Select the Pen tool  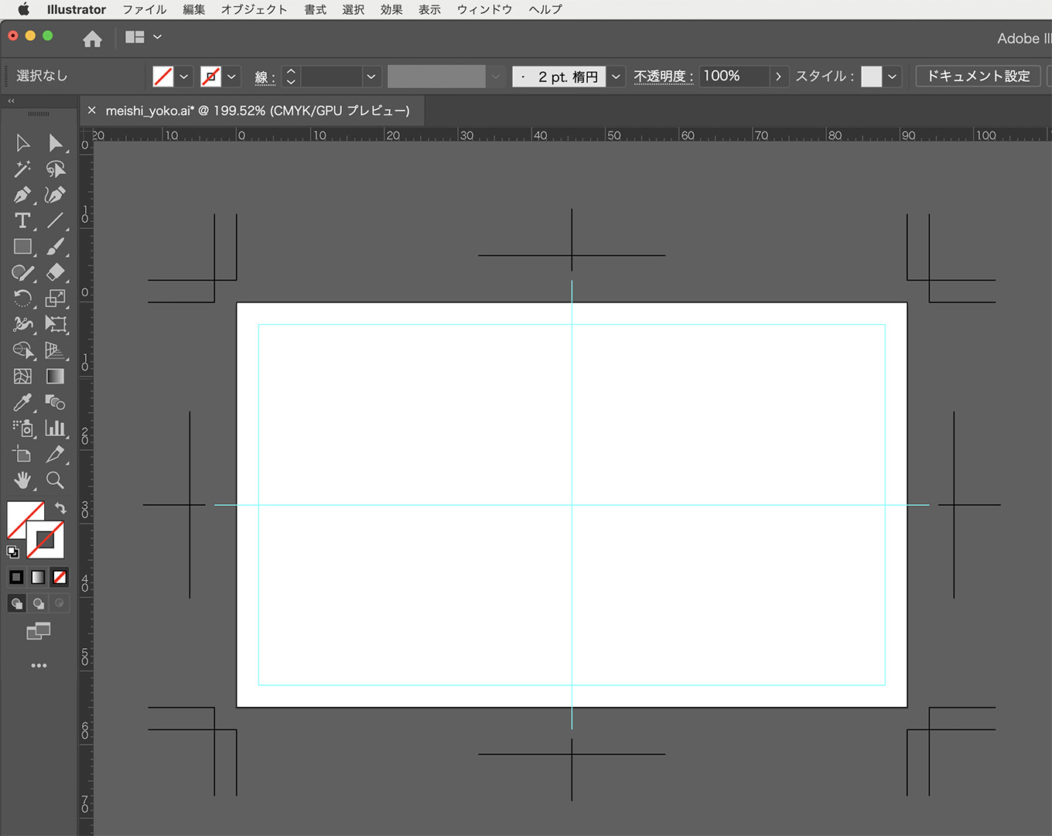pos(22,195)
